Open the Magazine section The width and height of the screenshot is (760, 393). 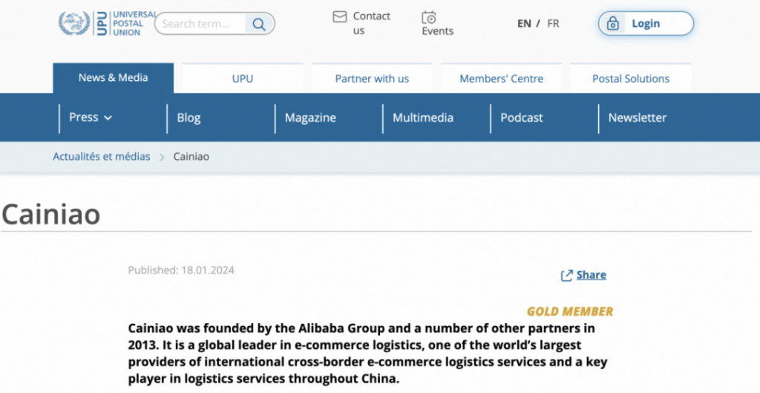click(x=310, y=118)
